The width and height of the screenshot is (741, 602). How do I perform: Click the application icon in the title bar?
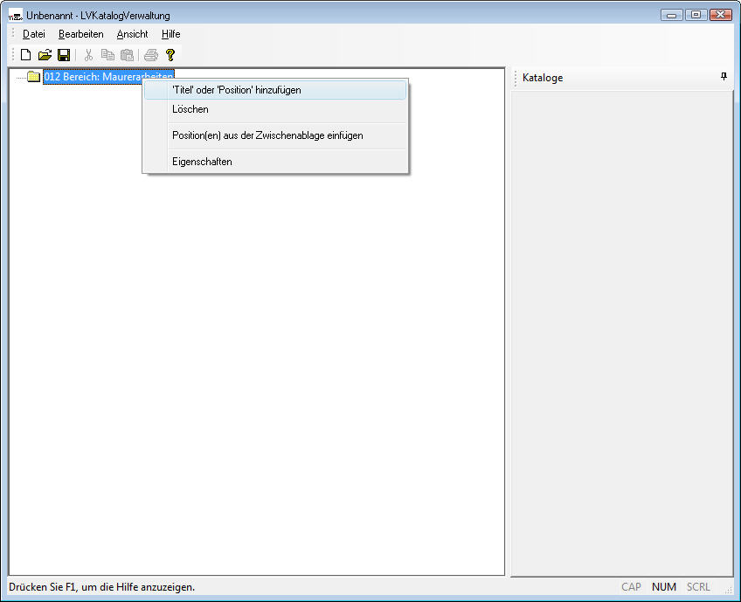click(x=16, y=16)
